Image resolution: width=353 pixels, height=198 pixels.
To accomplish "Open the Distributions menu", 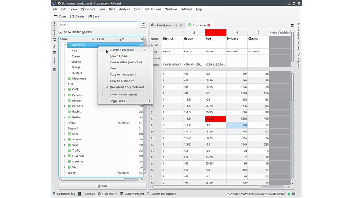I will pyautogui.click(x=153, y=9).
